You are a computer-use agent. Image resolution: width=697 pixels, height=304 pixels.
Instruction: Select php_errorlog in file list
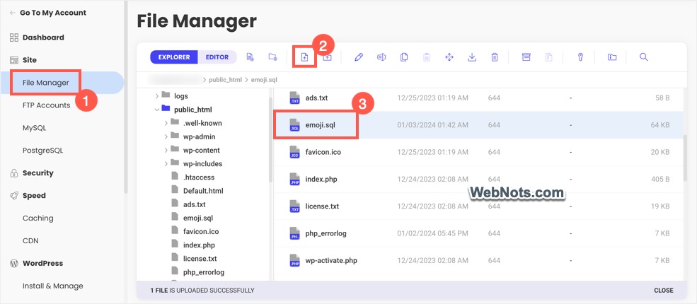(x=326, y=233)
